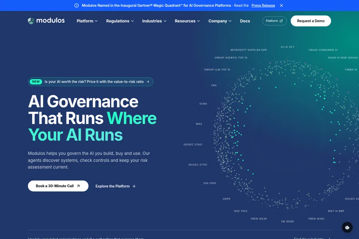Click the EN 18286 label

tap(288, 221)
